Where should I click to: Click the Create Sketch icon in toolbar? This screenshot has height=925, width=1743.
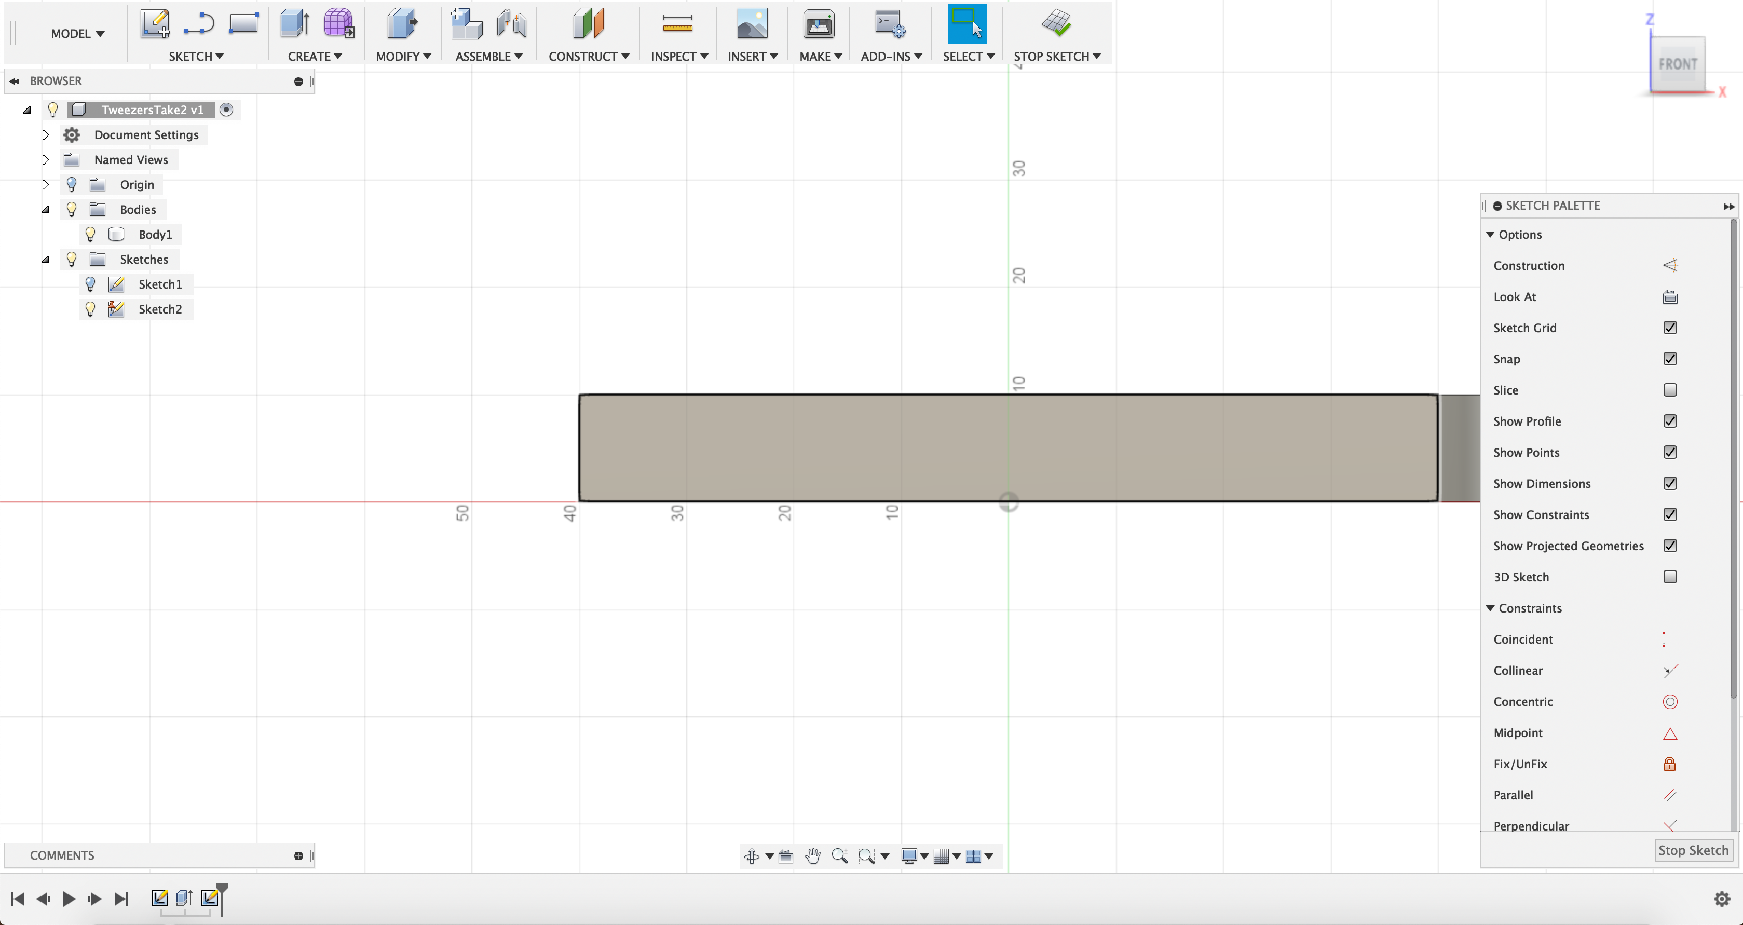(155, 24)
